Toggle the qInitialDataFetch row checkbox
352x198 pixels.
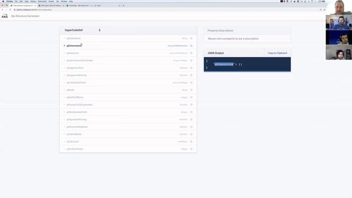point(191,82)
